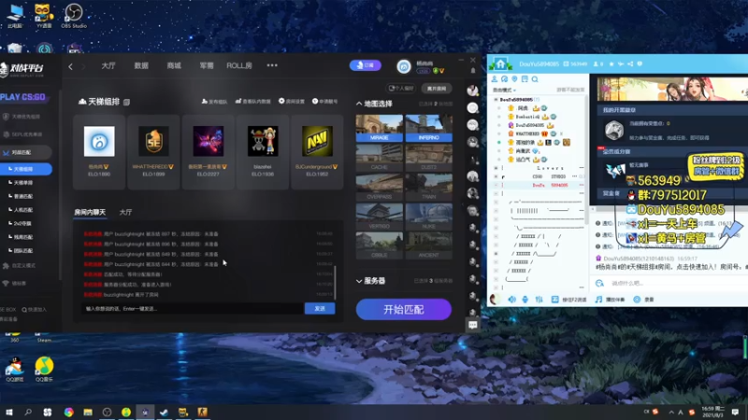
Task: Select 团队匹配 in the sidebar
Action: click(22, 251)
